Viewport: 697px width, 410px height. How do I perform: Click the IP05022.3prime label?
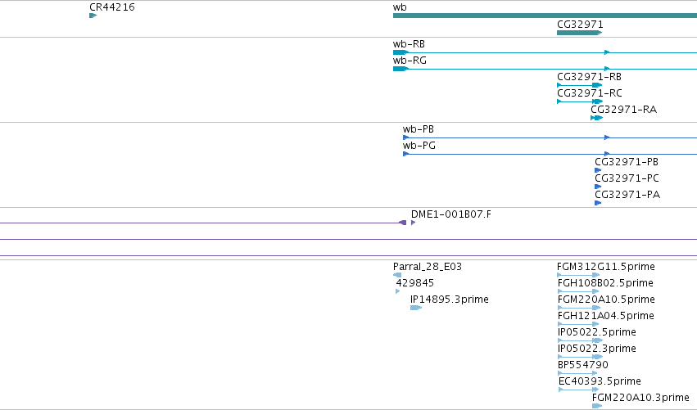click(597, 349)
